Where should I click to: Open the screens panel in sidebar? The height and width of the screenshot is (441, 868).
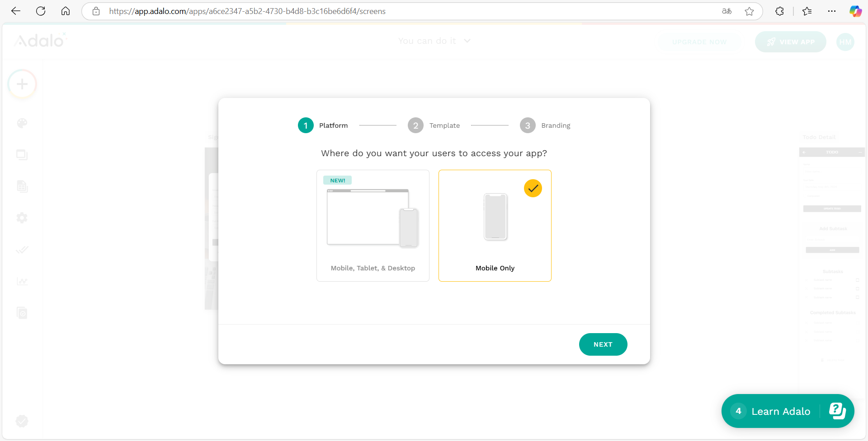(22, 155)
